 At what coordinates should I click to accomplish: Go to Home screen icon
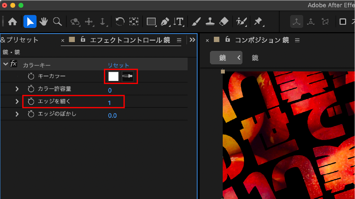coord(12,22)
